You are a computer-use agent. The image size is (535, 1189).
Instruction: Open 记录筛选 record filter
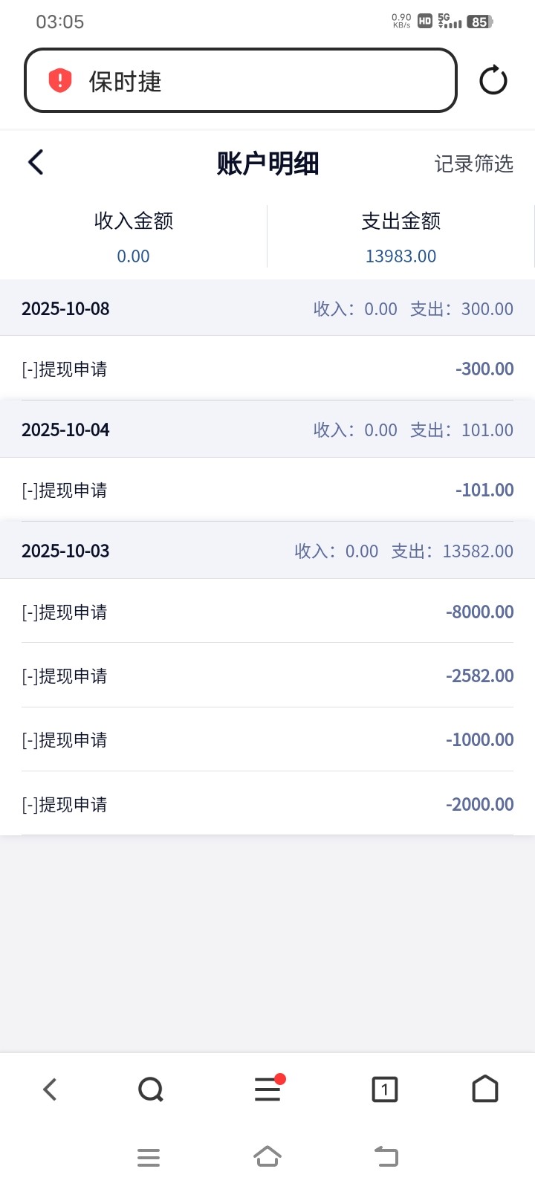click(473, 163)
